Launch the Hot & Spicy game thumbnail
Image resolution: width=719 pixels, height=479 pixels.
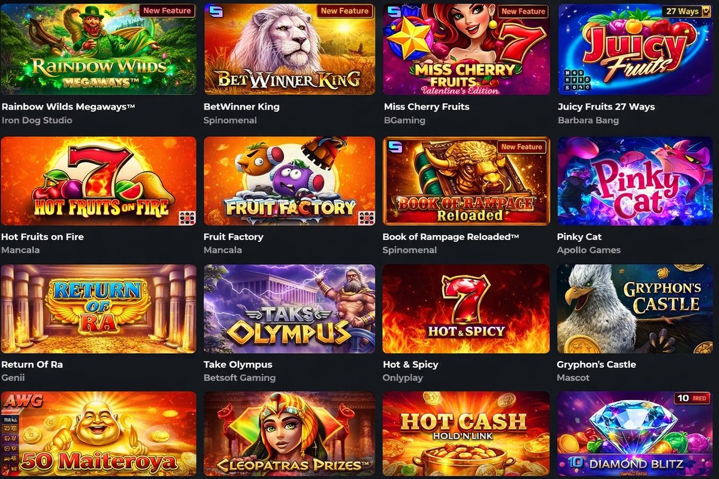pos(466,309)
